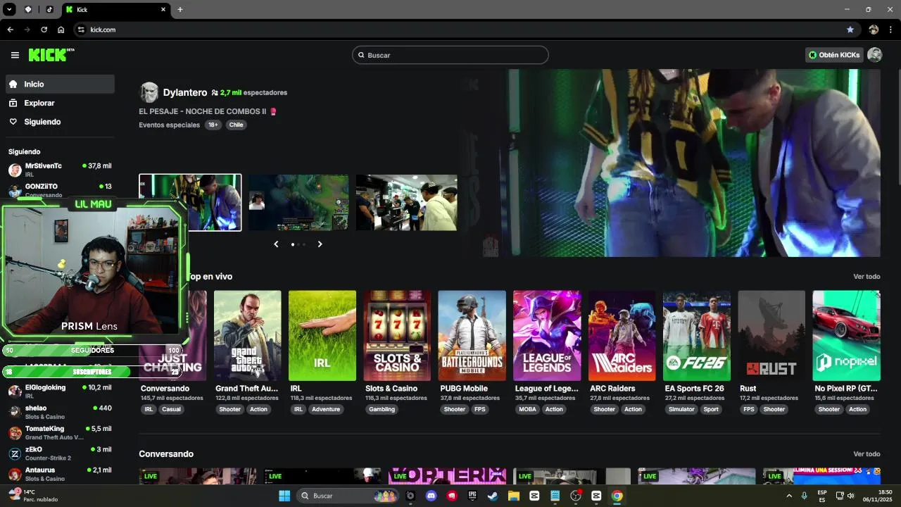Click Obtén KICKs button
The height and width of the screenshot is (507, 901).
834,55
